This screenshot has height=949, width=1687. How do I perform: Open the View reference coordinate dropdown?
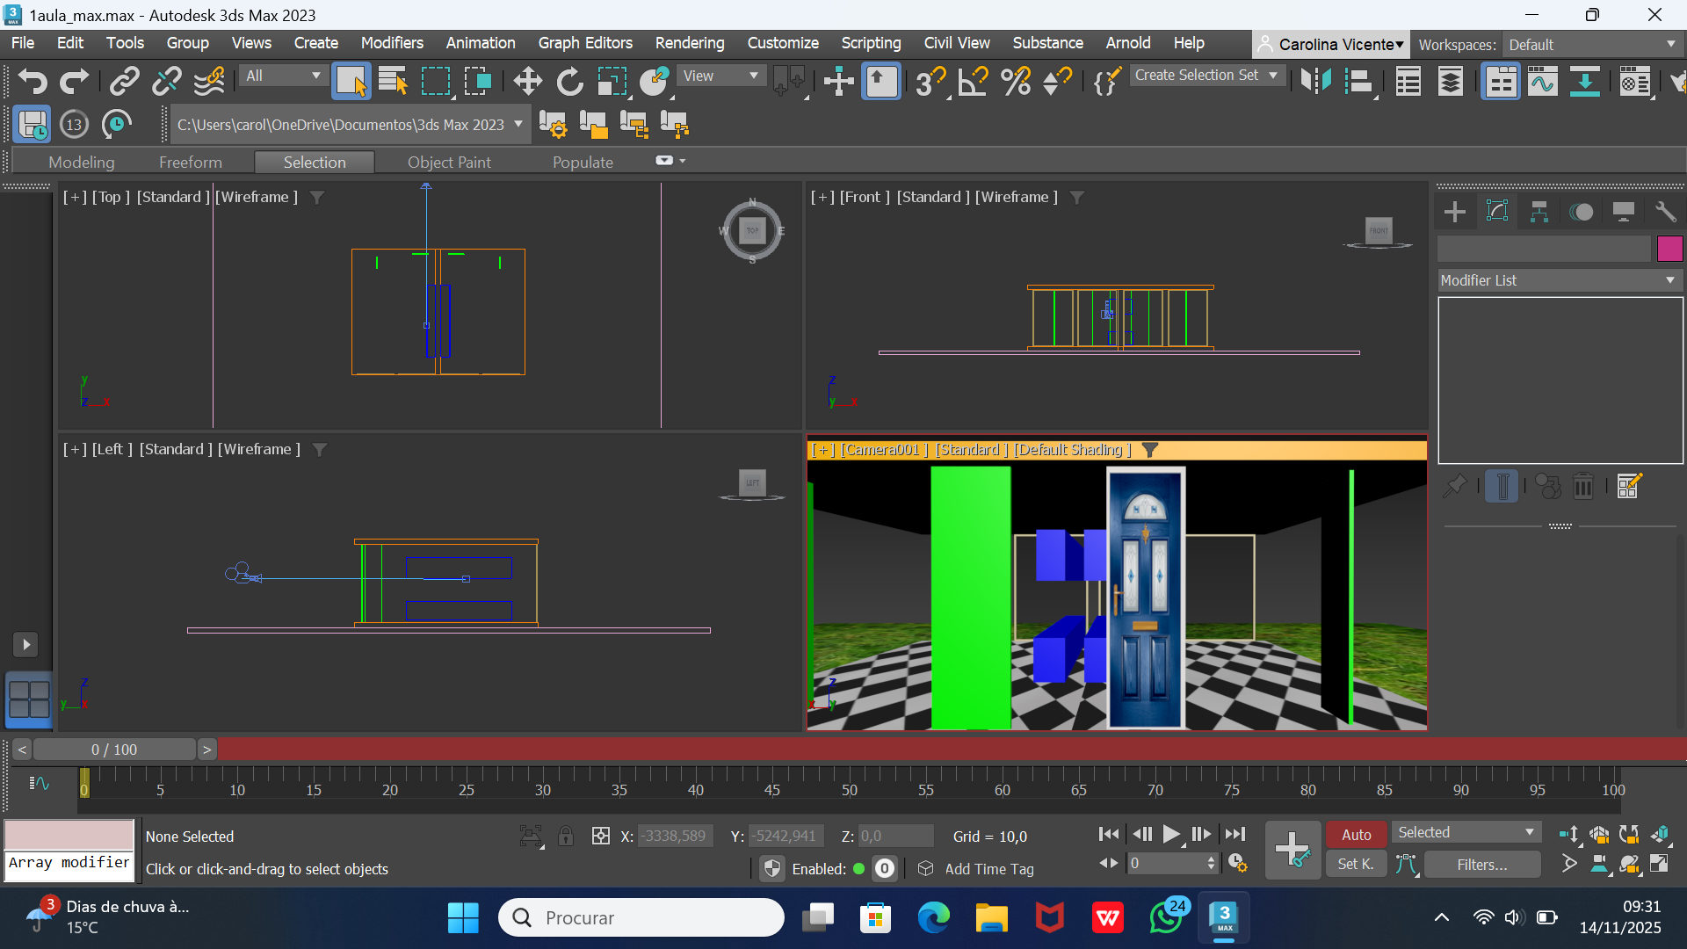(720, 76)
